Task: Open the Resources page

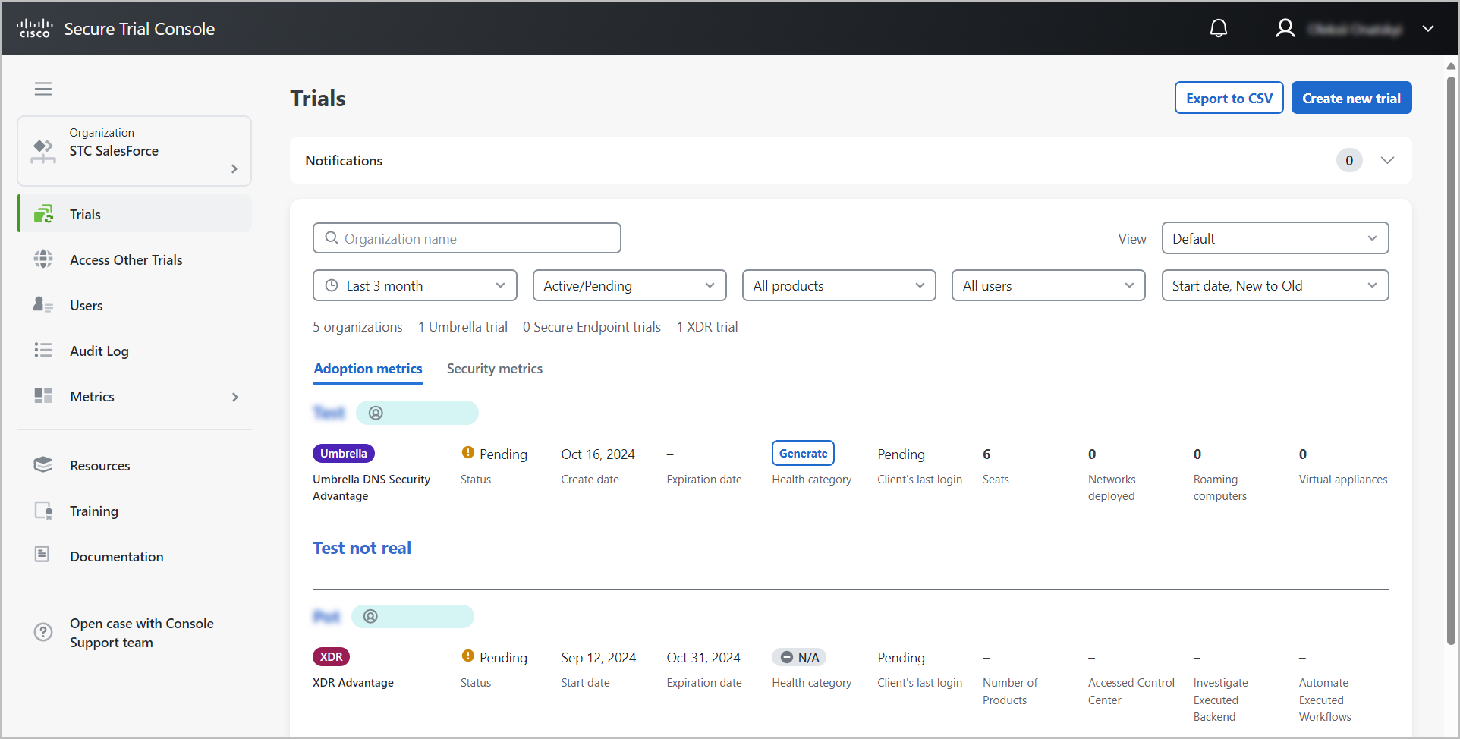Action: [x=100, y=466]
